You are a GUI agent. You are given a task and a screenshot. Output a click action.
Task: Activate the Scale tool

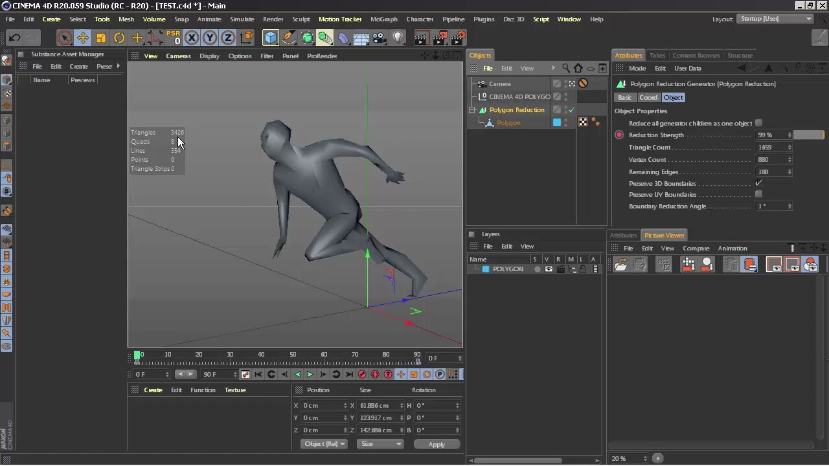pyautogui.click(x=100, y=38)
